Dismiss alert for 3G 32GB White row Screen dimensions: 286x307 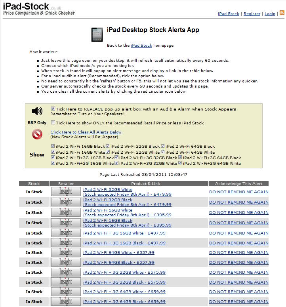point(238,273)
